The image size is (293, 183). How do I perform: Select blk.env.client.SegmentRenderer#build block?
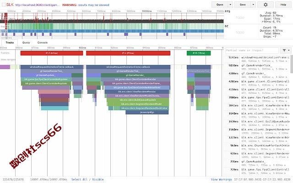138,104
